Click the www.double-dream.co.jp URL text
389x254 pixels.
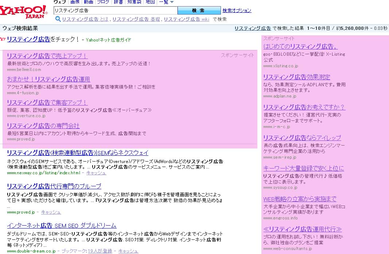(x=31, y=251)
